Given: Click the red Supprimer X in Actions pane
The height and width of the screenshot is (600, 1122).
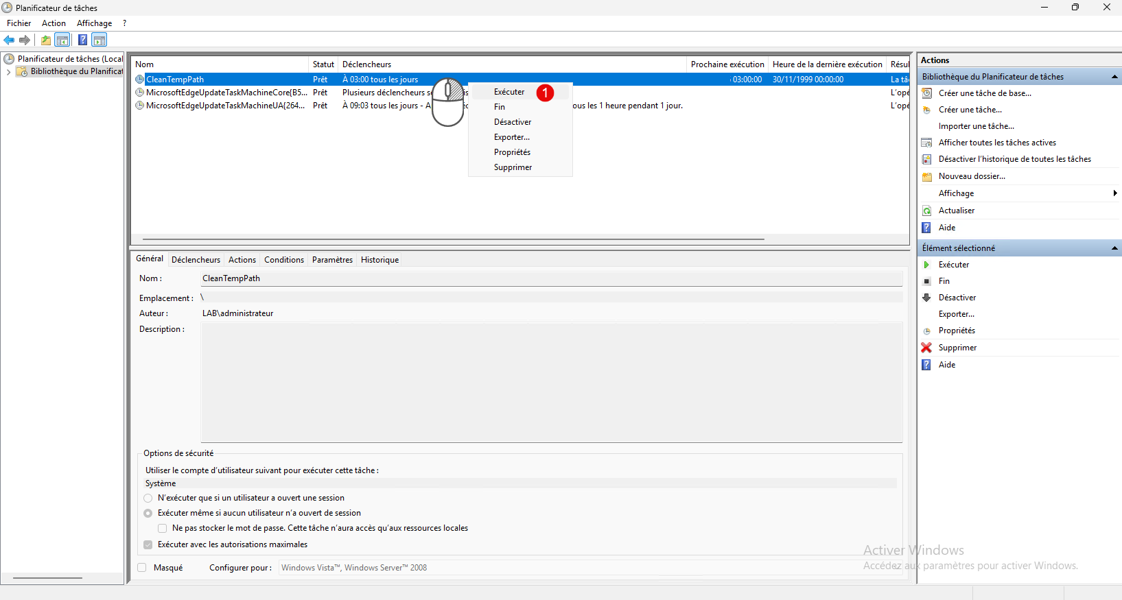Looking at the screenshot, I should click(926, 348).
